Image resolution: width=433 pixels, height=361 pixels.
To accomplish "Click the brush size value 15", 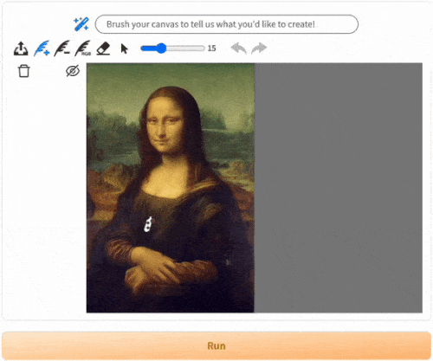I will (212, 48).
